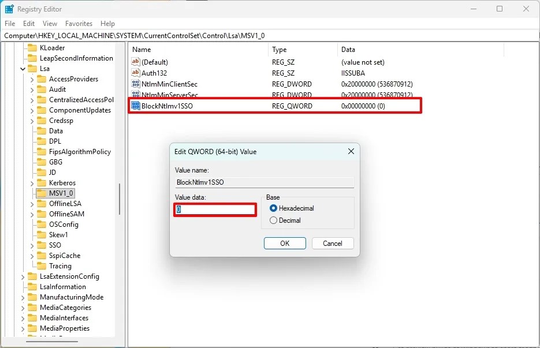
Task: Select the MediaCategories tree item
Action: [65, 308]
